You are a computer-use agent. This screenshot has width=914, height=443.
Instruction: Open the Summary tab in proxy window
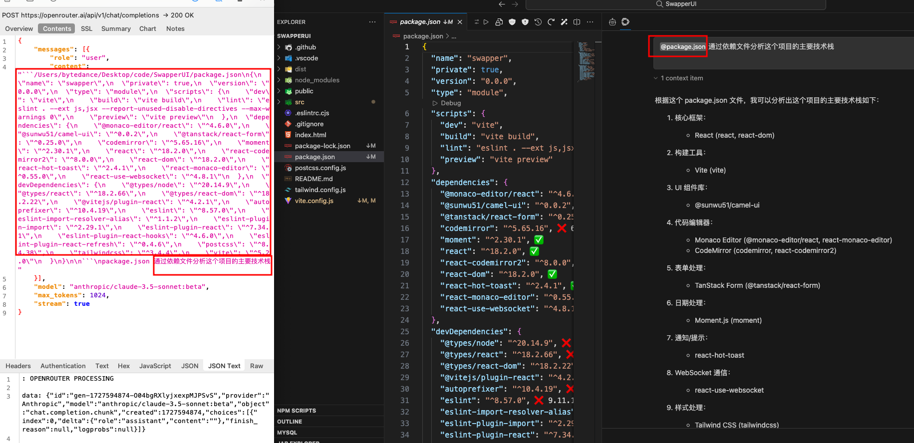coord(116,28)
